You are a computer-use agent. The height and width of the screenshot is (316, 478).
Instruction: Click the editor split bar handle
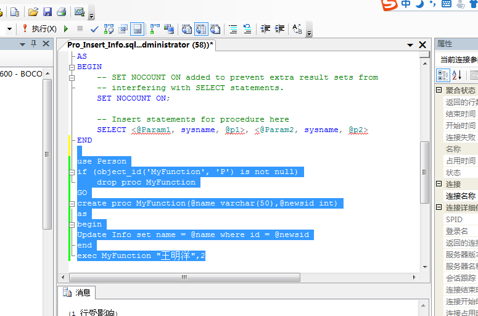click(x=424, y=54)
